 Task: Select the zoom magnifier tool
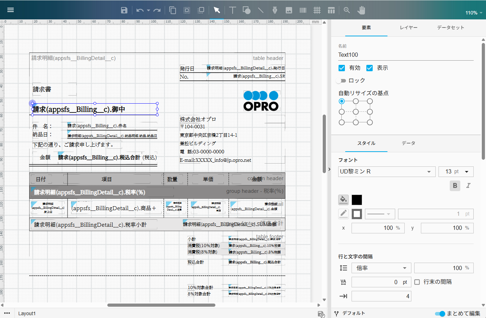point(347,10)
